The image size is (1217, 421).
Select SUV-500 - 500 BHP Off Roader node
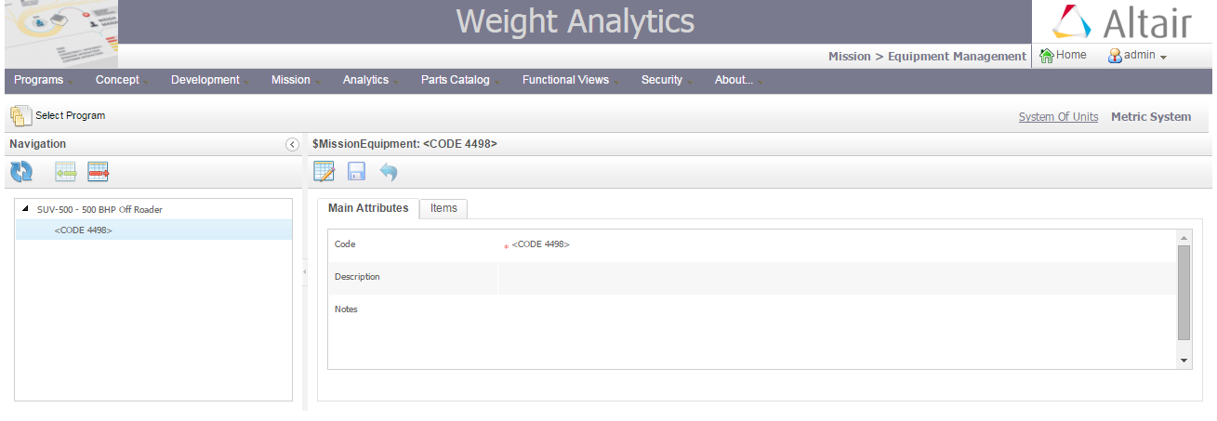point(99,209)
